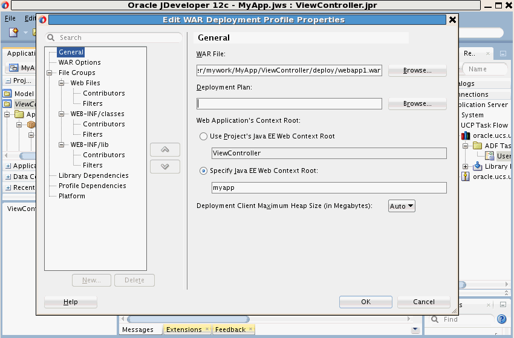Image resolution: width=514 pixels, height=338 pixels.
Task: Select Filters under WEB-INF/classes
Action: point(93,134)
